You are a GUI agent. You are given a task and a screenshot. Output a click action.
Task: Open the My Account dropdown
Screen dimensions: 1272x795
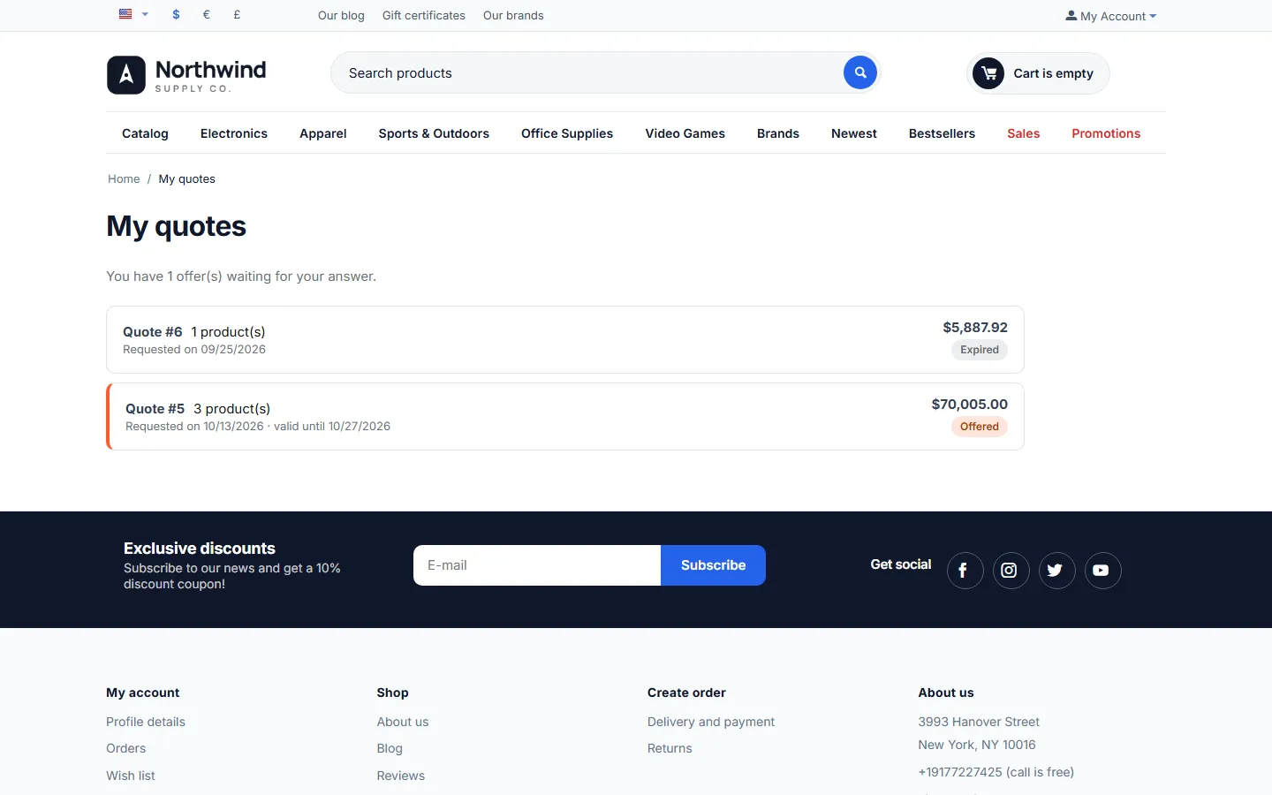tap(1110, 16)
